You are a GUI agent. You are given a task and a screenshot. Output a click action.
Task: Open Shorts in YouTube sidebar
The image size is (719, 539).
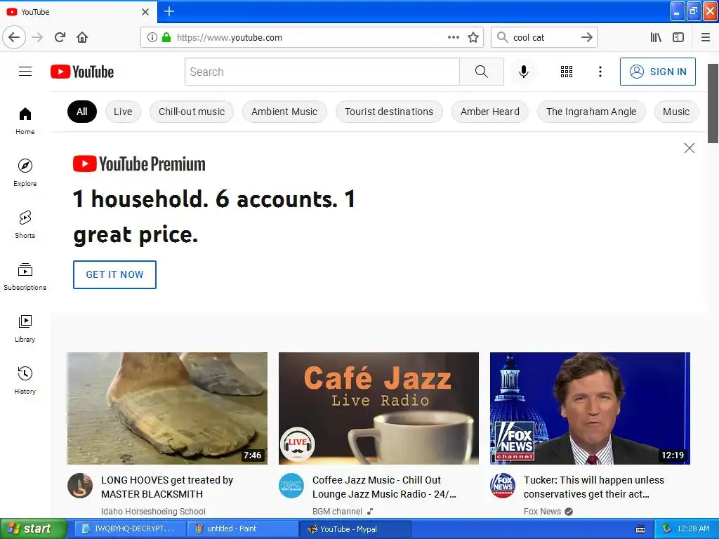(x=25, y=225)
